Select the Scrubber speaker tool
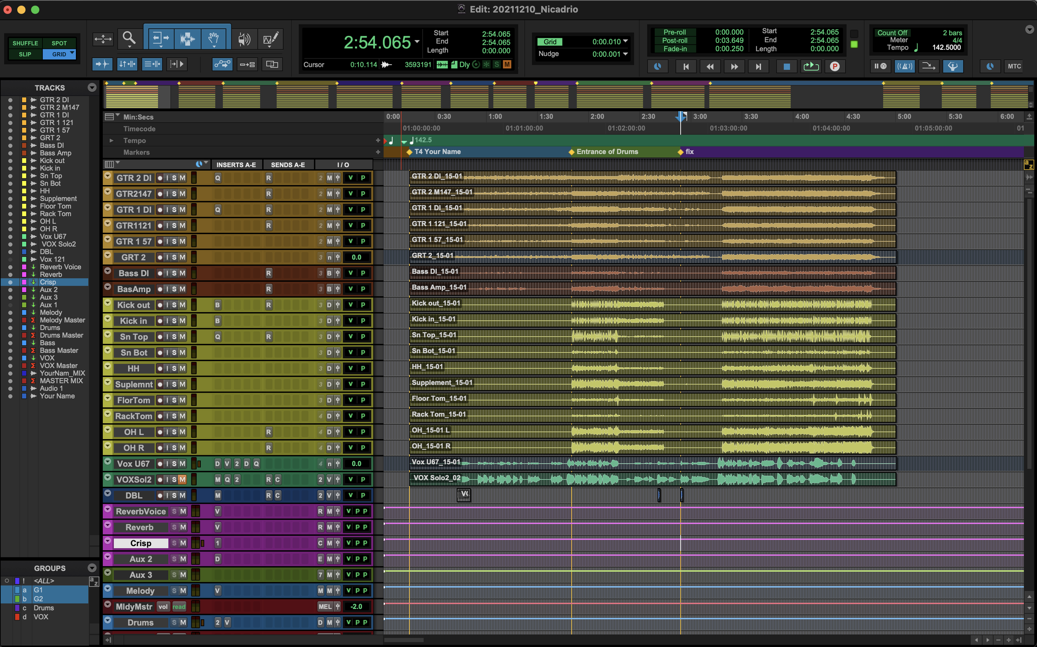This screenshot has height=647, width=1037. coord(244,39)
